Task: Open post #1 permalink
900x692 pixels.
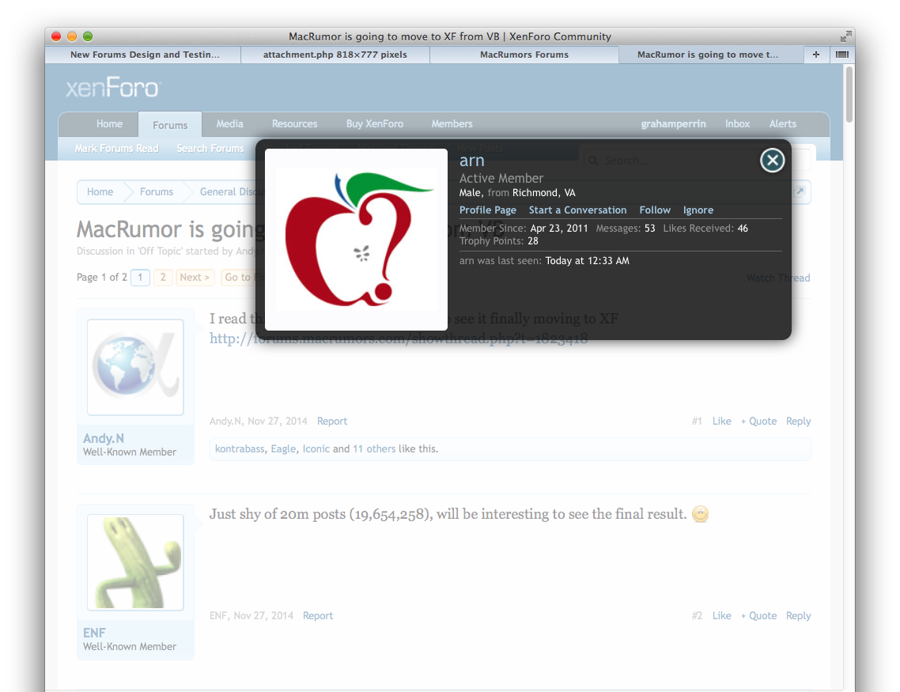Action: [697, 422]
